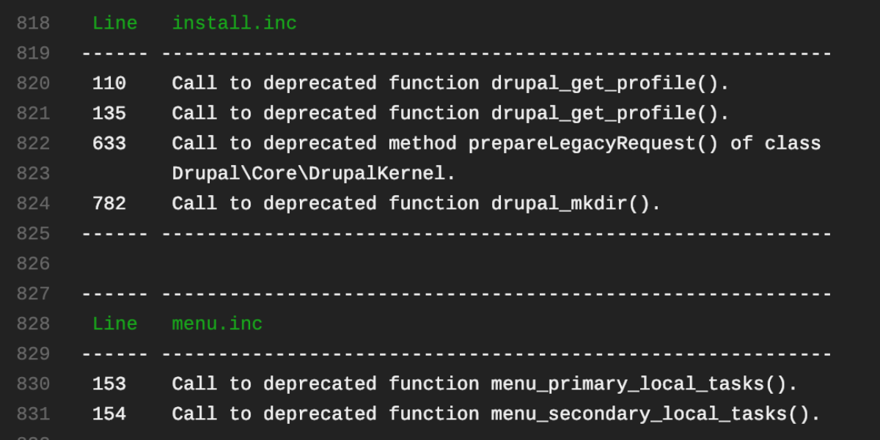The image size is (880, 440).
Task: Click line number 830 in the gutter
Action: pos(33,384)
